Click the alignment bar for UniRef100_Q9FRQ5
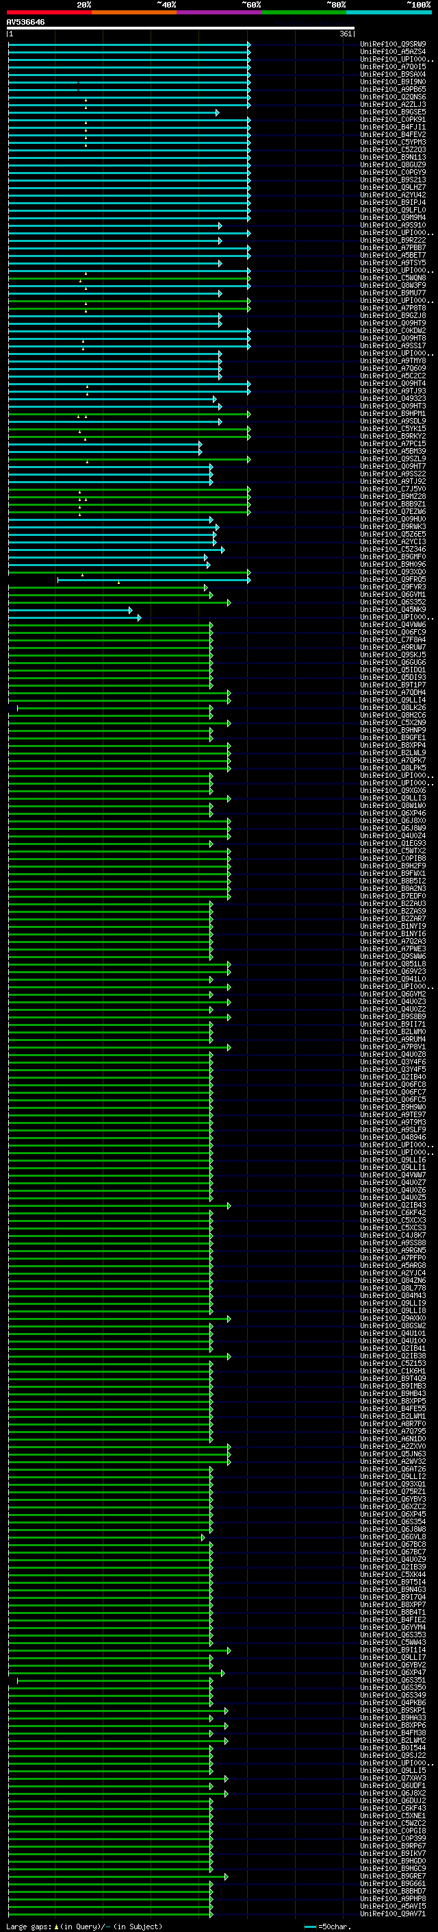The height and width of the screenshot is (1932, 438). [154, 580]
